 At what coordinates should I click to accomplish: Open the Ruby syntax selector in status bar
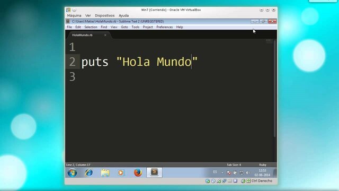tap(263, 165)
